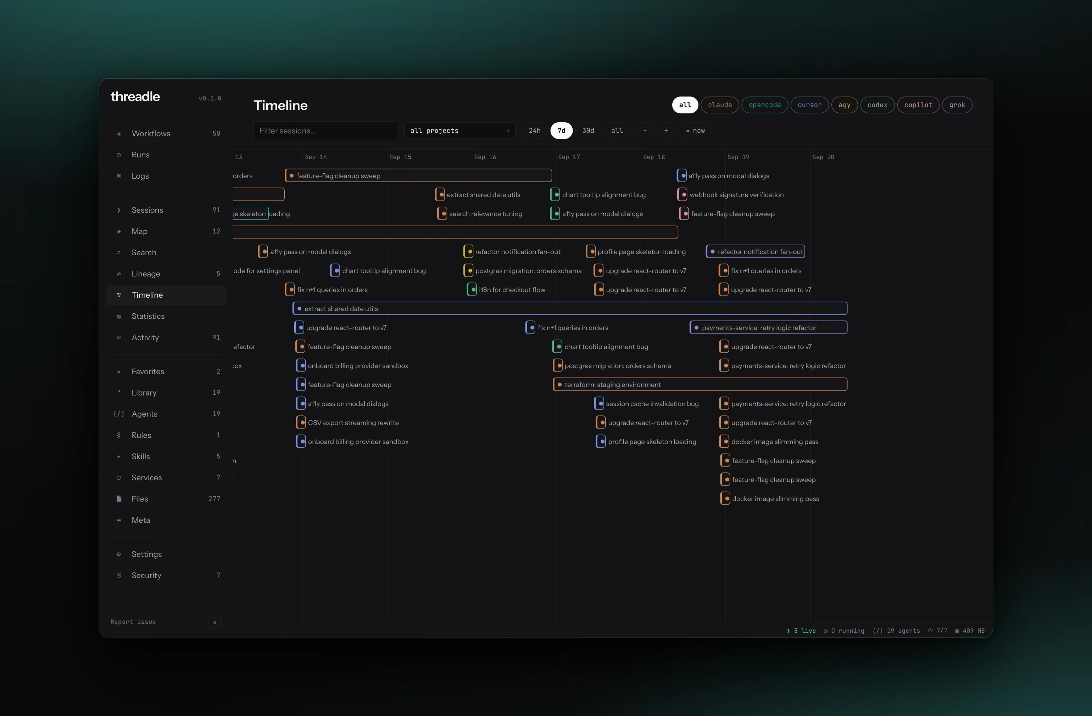The height and width of the screenshot is (716, 1092).
Task: Click the Sessions chevron icon
Action: (x=119, y=210)
